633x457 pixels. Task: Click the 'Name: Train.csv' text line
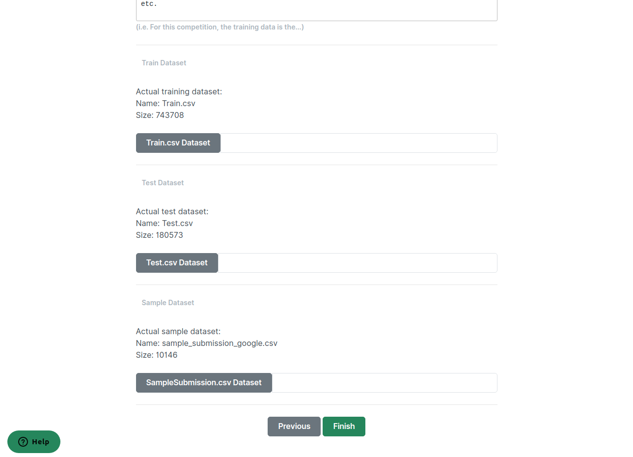pos(165,103)
